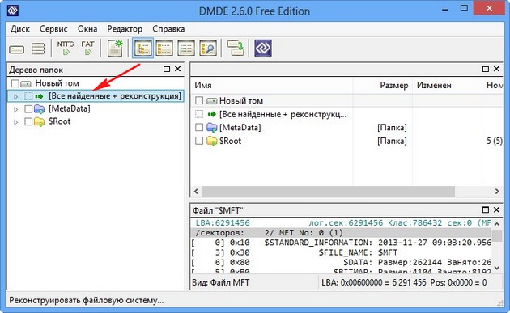Viewport: 510px width, 313px height.
Task: Maximize the Файл $MFT panel
Action: (x=485, y=210)
